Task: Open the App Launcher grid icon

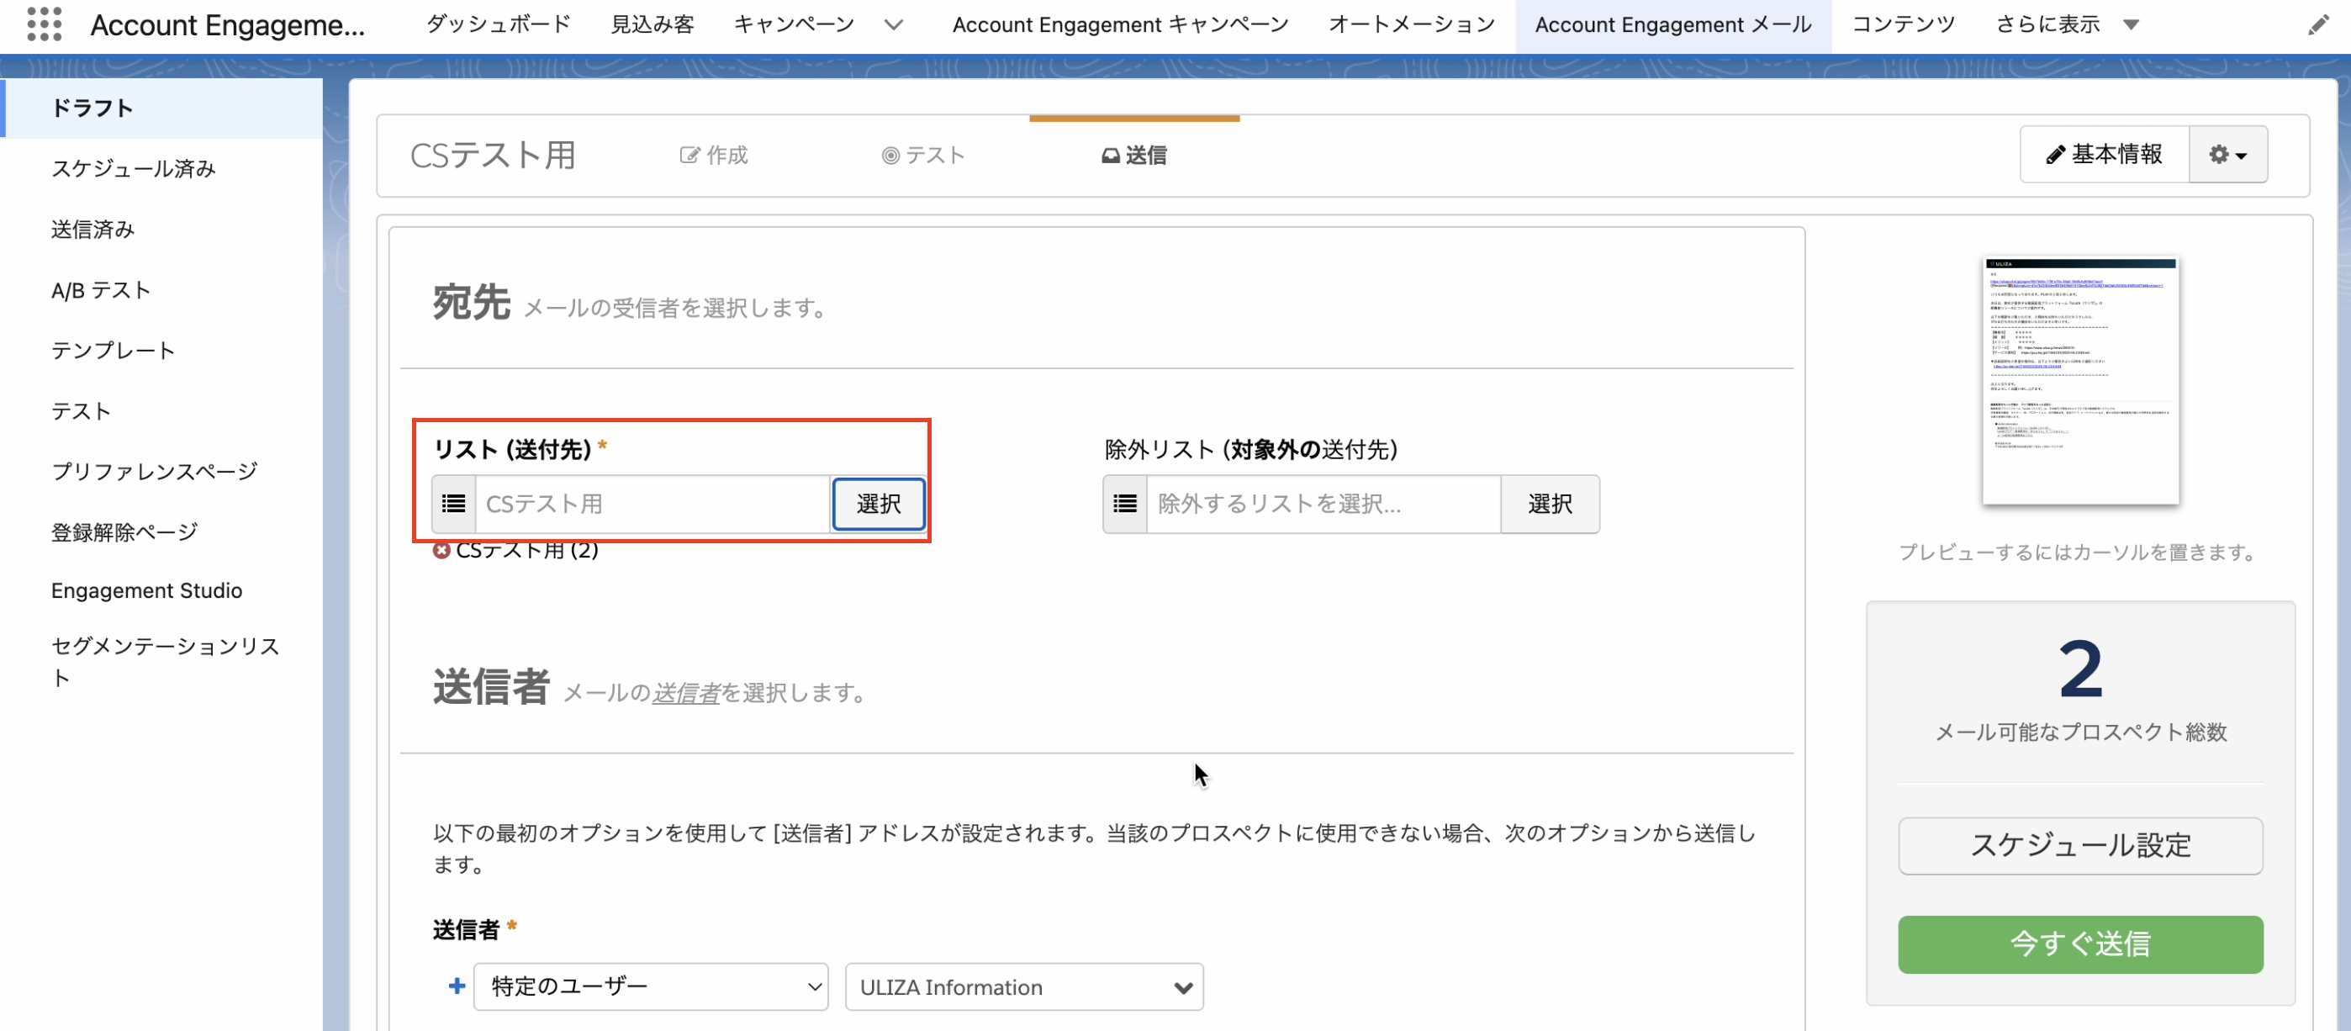Action: click(x=44, y=24)
